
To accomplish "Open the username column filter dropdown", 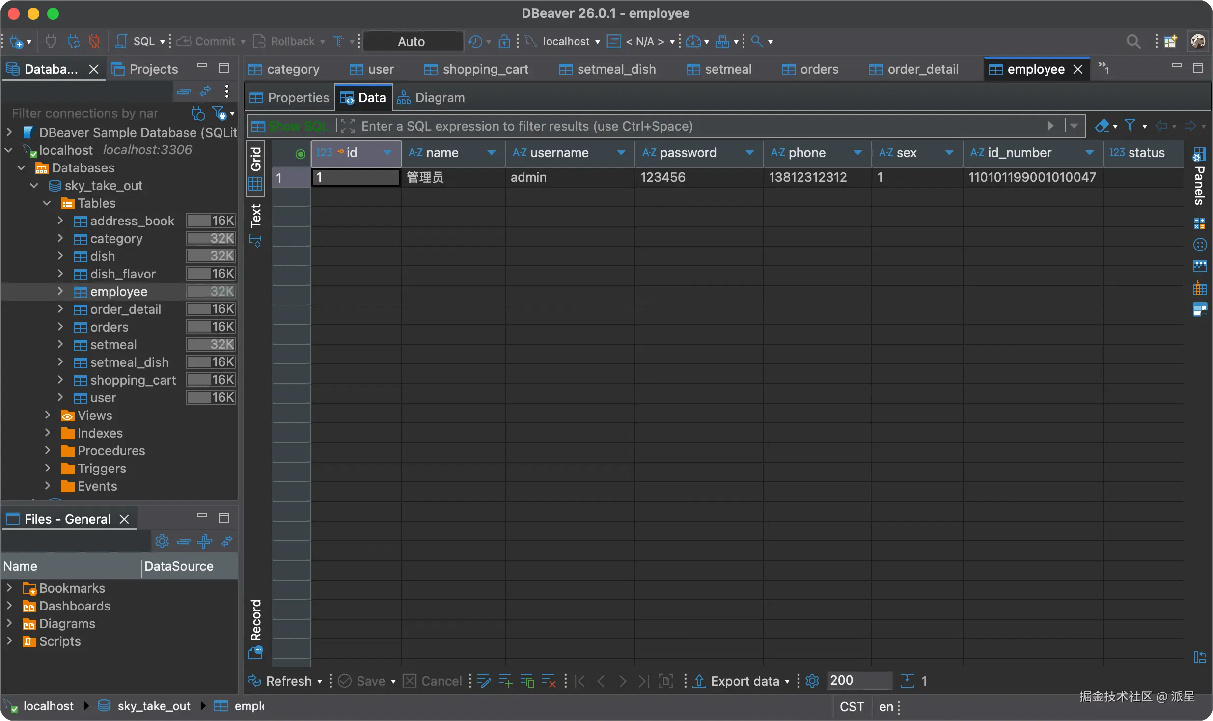I will pyautogui.click(x=621, y=153).
